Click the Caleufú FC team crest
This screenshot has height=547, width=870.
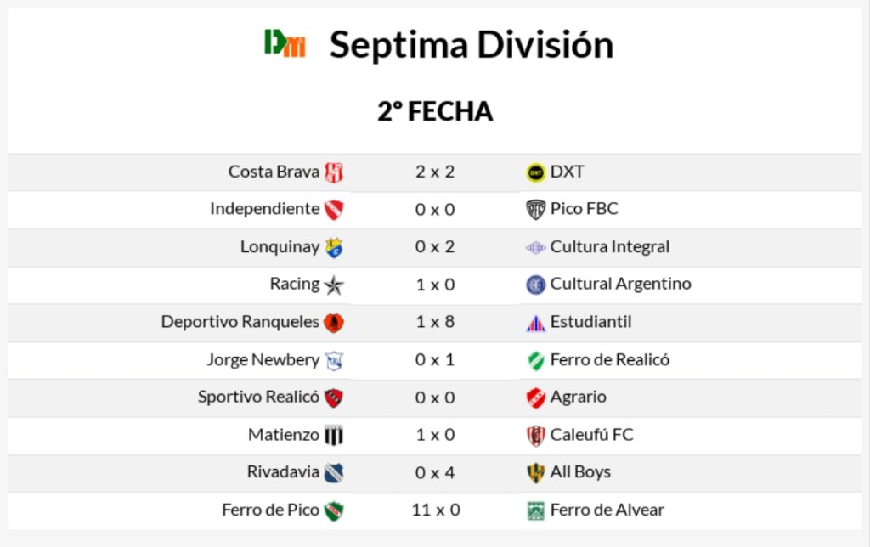point(535,436)
